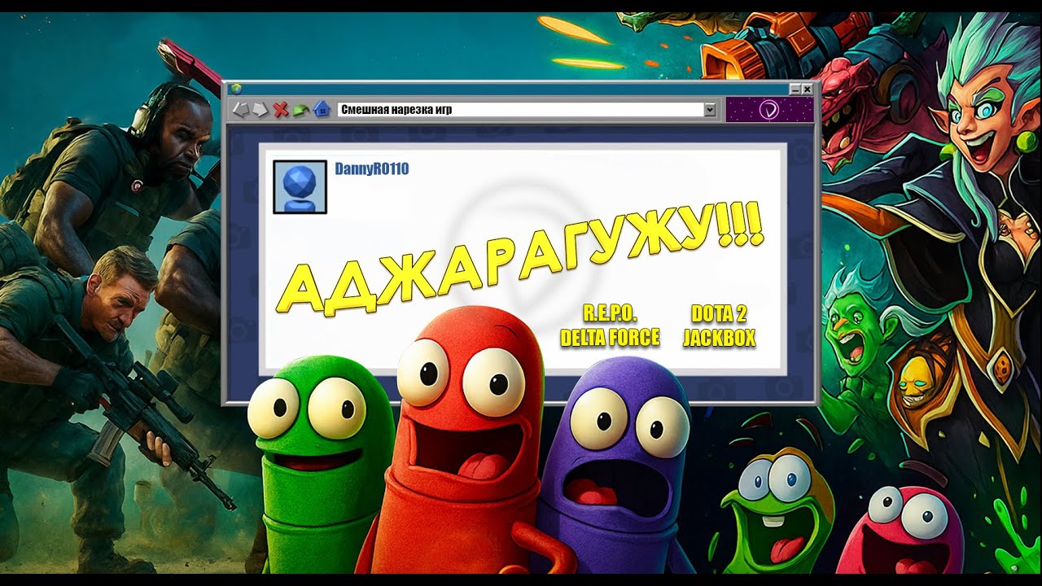The image size is (1042, 586).
Task: Open the address bar dropdown arrow
Action: pyautogui.click(x=710, y=109)
